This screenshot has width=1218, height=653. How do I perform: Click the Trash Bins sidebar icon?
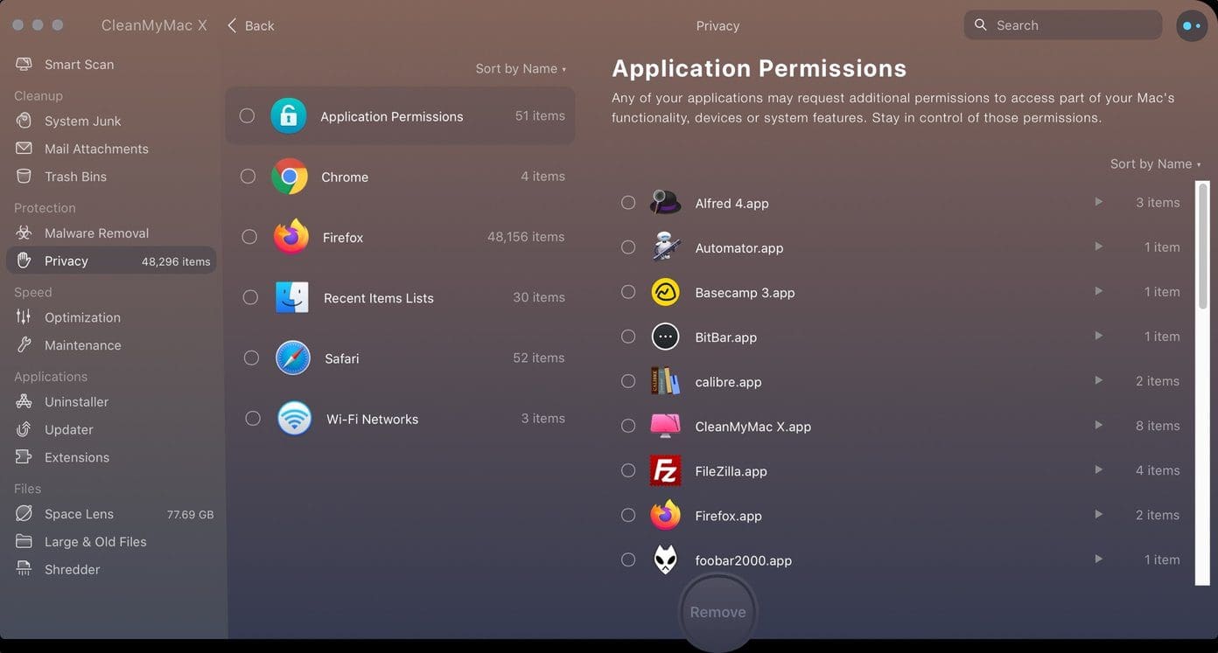(24, 177)
